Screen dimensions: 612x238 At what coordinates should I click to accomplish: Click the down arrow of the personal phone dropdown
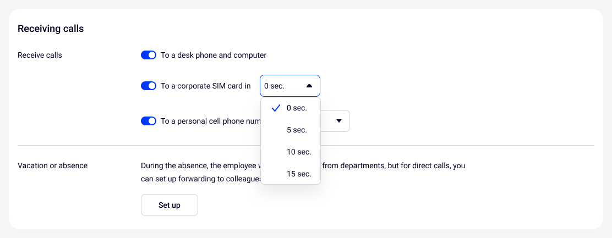coord(339,121)
